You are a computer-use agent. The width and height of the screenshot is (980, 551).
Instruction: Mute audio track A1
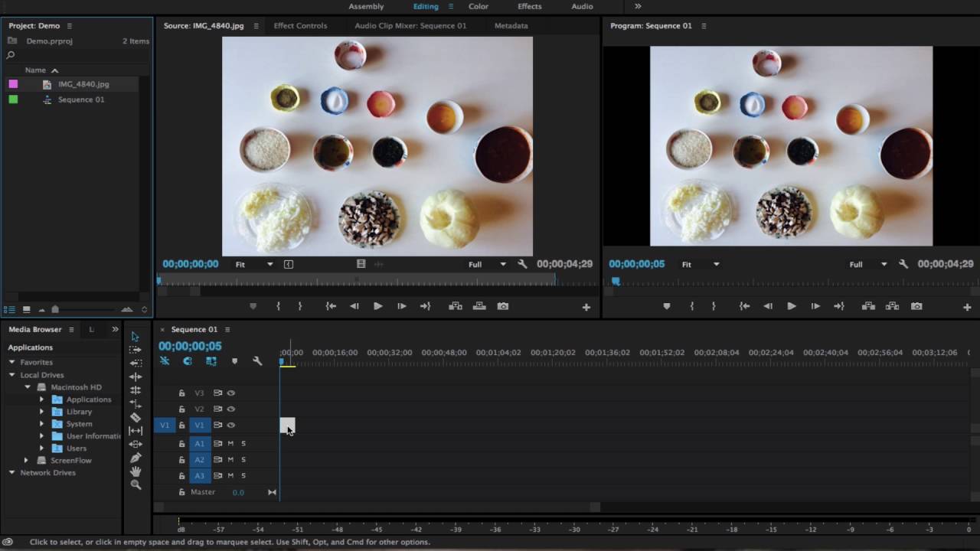point(230,443)
